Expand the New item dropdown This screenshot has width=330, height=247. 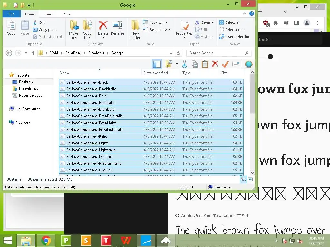pos(167,23)
